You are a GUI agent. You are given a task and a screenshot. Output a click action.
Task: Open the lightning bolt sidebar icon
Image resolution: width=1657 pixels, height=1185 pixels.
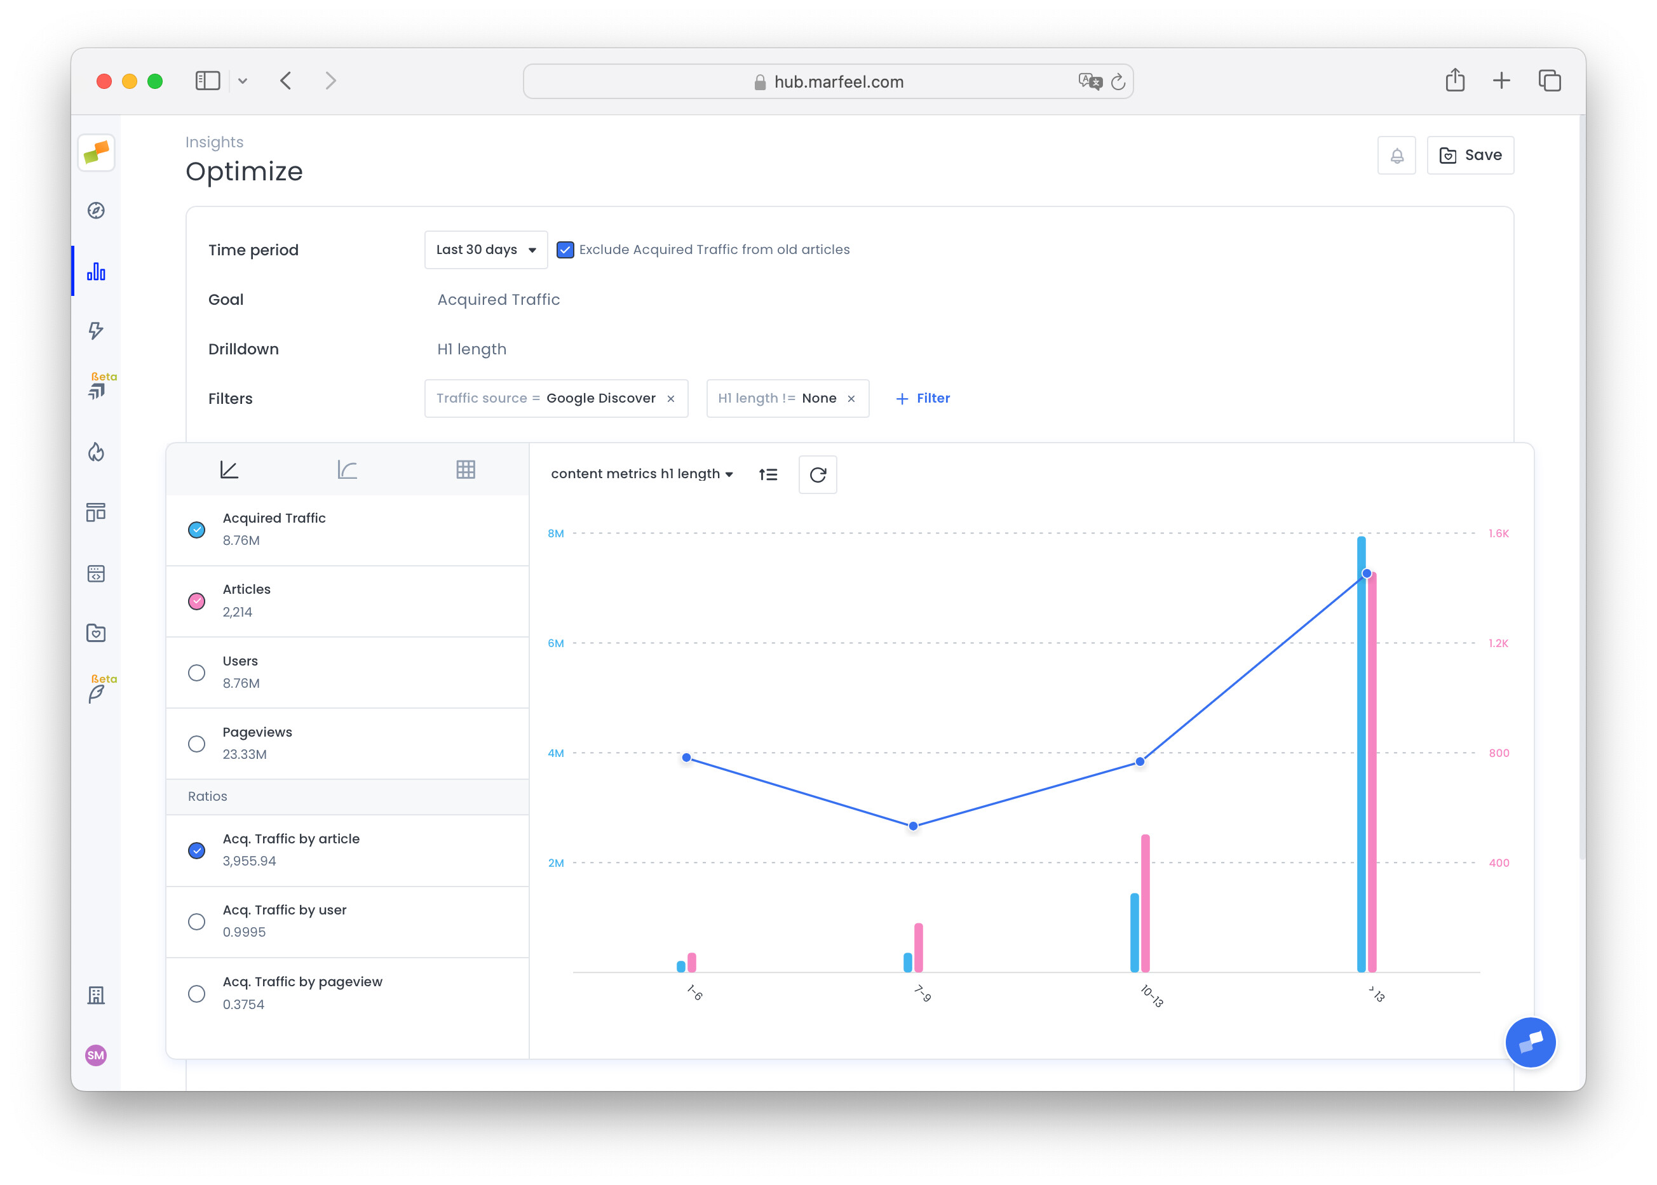click(x=96, y=331)
